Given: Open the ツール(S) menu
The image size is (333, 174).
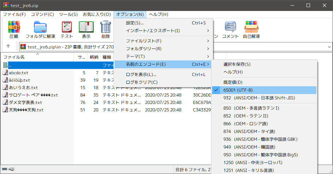Looking at the screenshot, I should [x=68, y=14].
